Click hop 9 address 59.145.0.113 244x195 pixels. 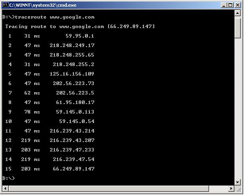75,112
